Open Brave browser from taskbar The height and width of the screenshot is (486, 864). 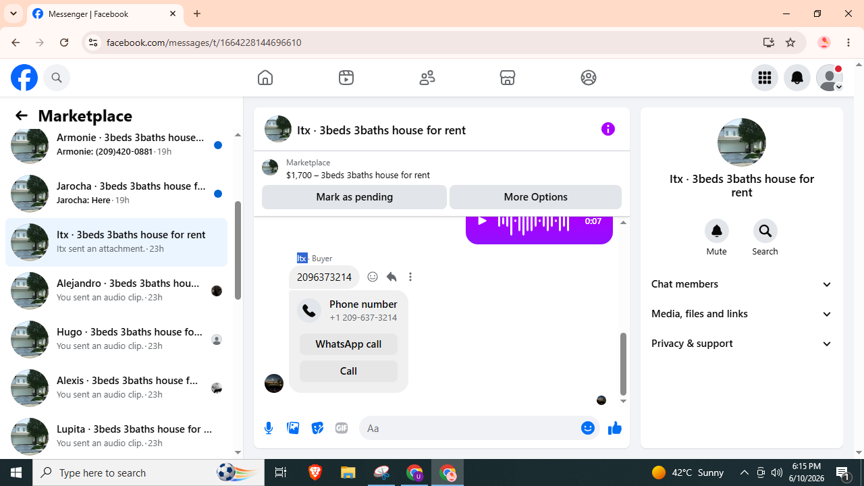[315, 473]
